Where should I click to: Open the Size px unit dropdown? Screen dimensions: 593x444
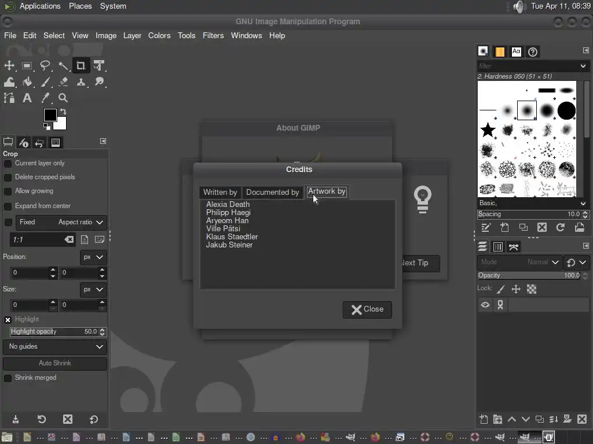coord(93,290)
